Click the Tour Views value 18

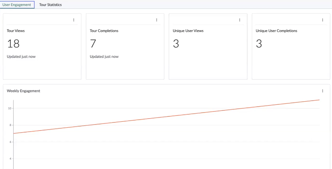pyautogui.click(x=13, y=44)
